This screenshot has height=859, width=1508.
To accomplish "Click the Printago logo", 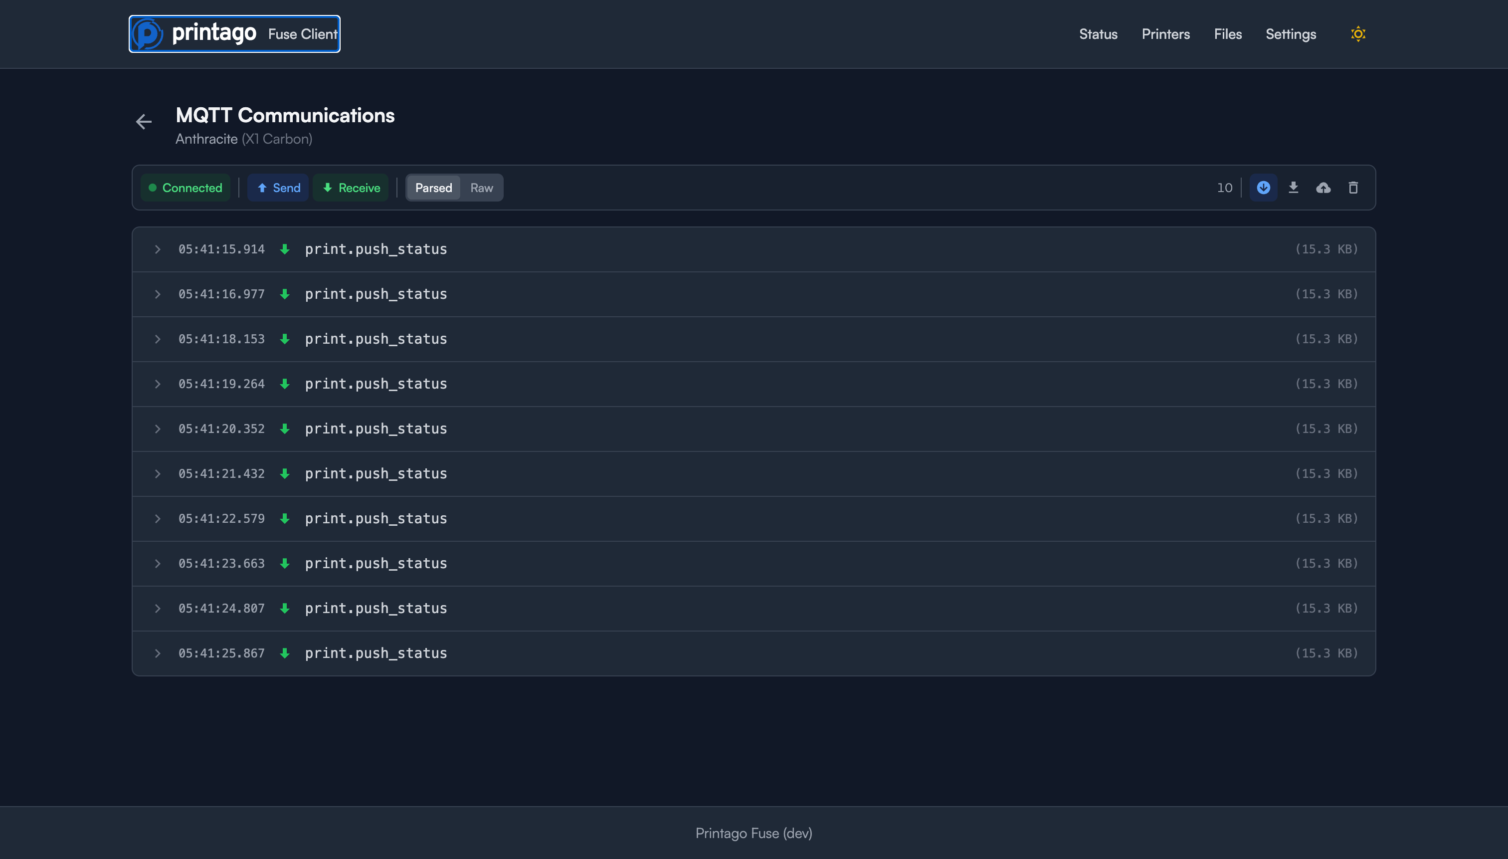I will click(233, 33).
